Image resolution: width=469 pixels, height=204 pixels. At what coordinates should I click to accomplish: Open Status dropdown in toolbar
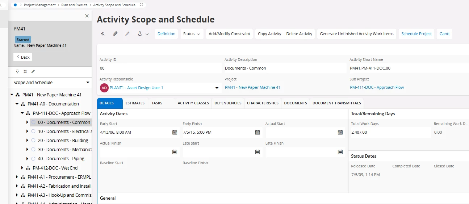192,34
